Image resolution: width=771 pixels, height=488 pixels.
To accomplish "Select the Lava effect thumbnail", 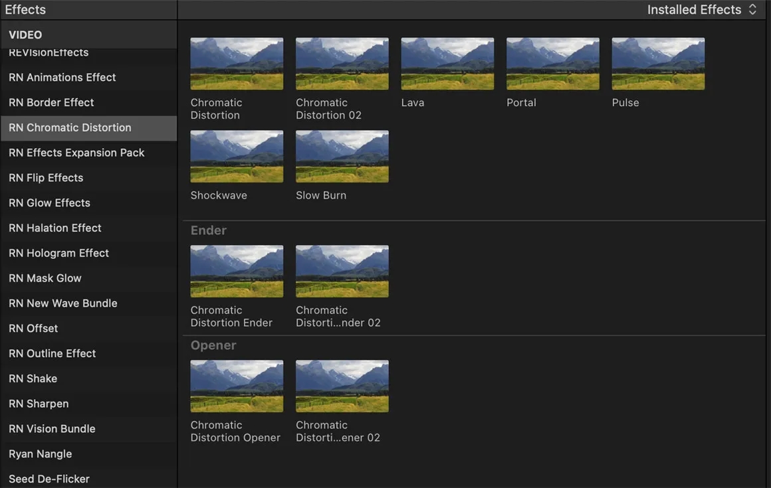I will tap(447, 64).
